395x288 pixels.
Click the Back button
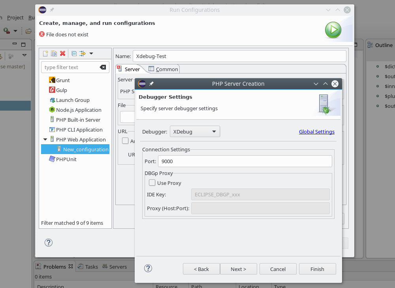[x=201, y=269]
